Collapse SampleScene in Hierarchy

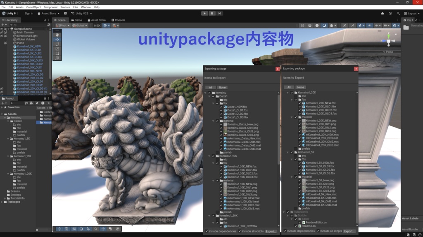point(8,29)
